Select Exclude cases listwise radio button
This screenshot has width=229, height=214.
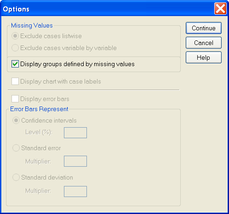tap(15, 36)
